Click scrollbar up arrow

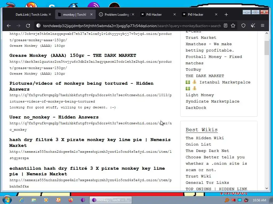[x=267, y=33]
